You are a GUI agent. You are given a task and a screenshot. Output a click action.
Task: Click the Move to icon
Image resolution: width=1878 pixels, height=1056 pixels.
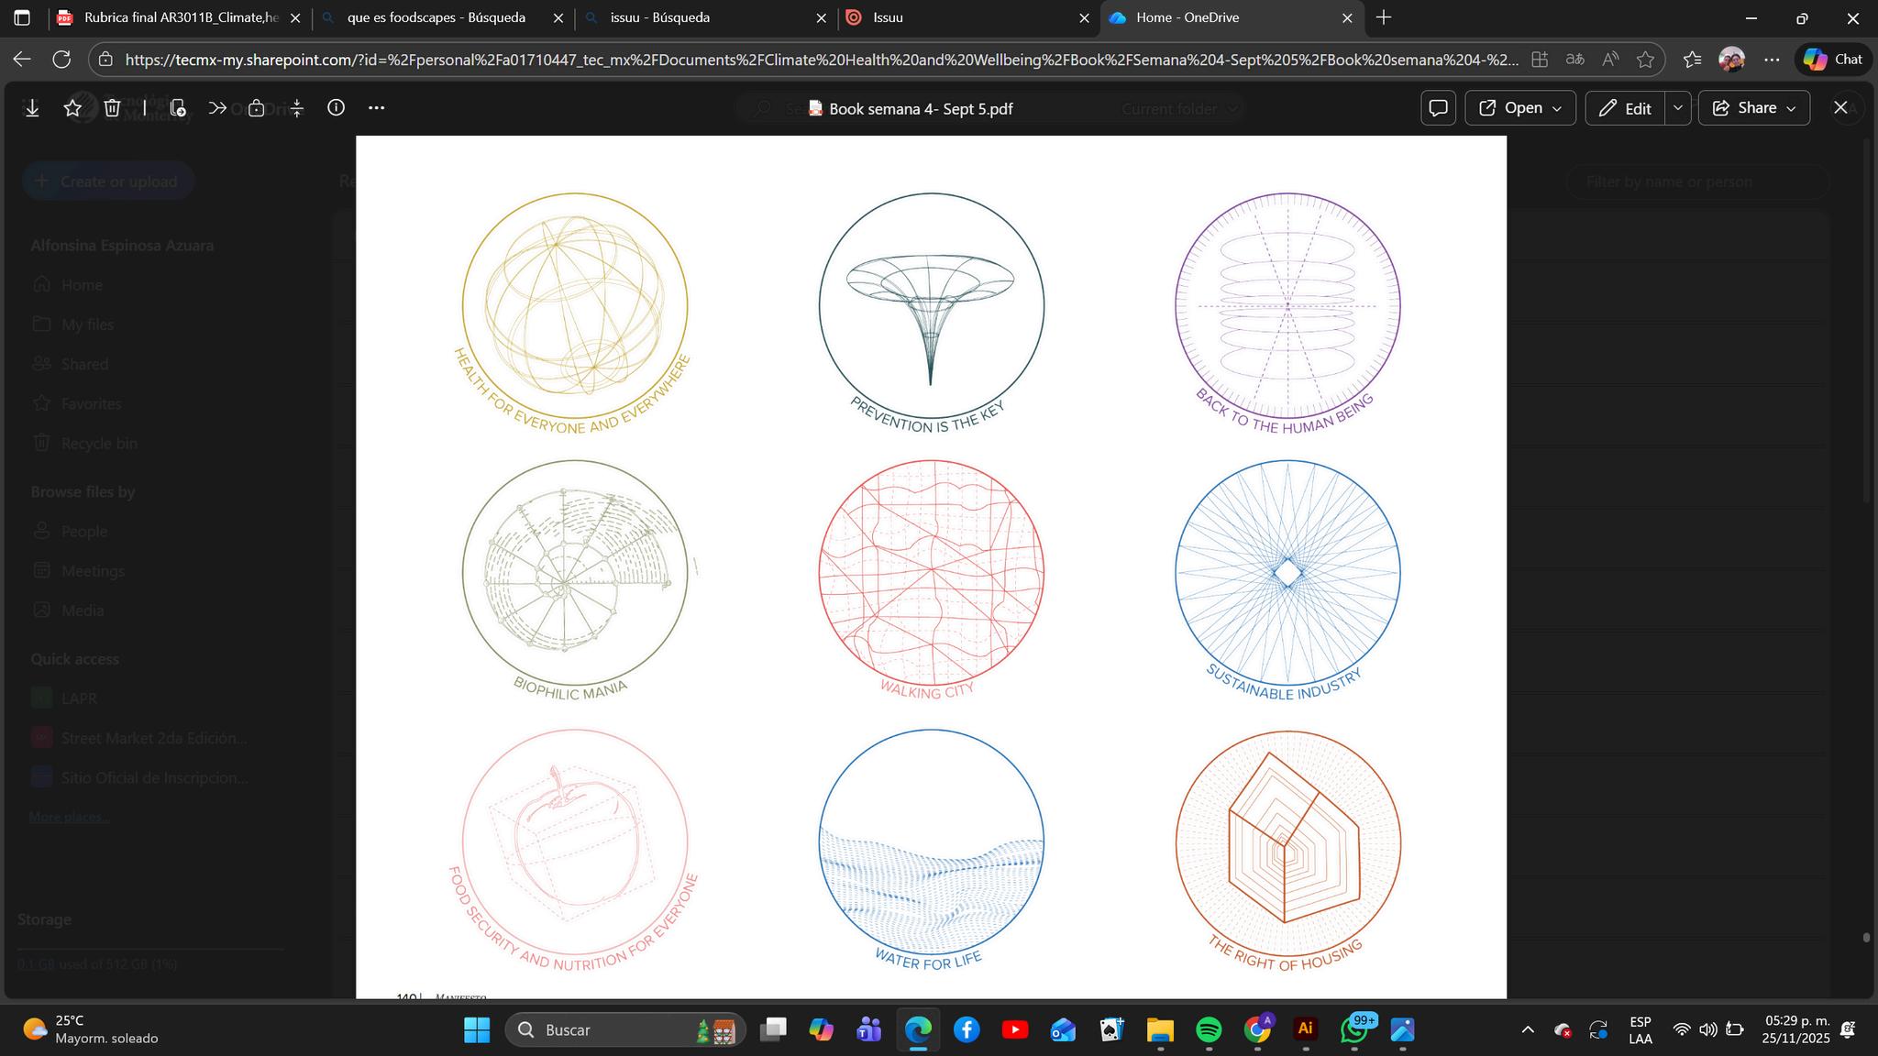pos(217,108)
